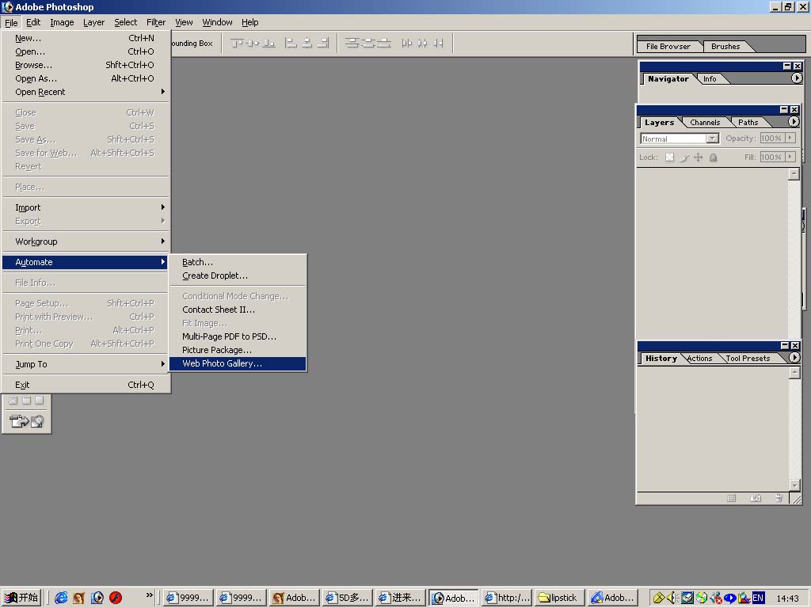Choose Batch from Automate submenu
The height and width of the screenshot is (608, 811).
pos(238,262)
